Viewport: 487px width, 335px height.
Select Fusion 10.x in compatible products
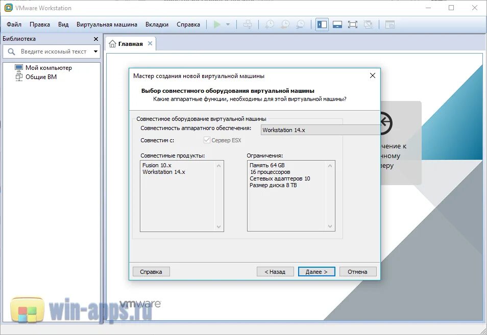point(157,165)
